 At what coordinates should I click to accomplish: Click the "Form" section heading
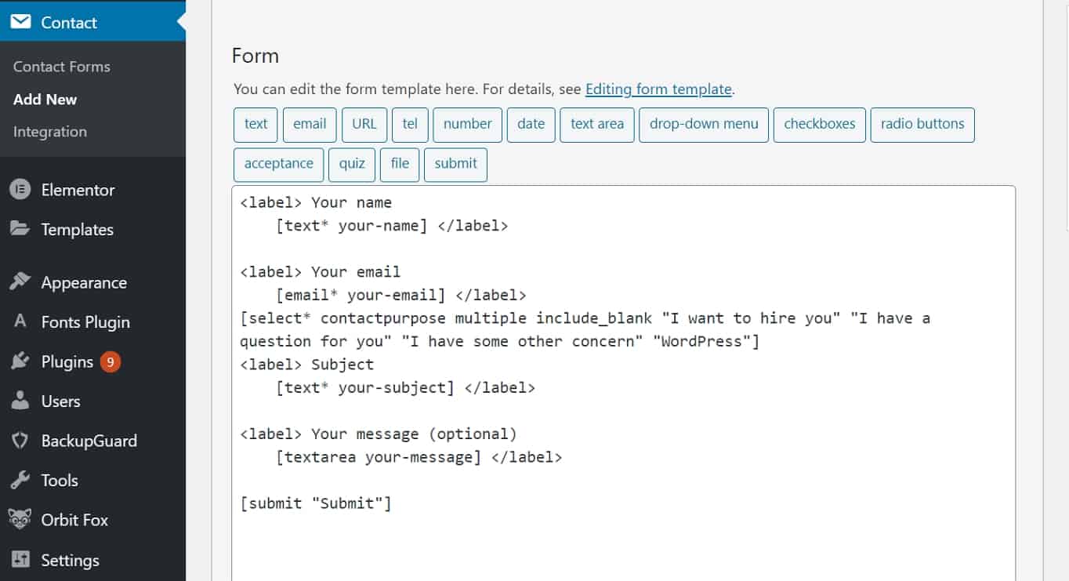coord(255,56)
